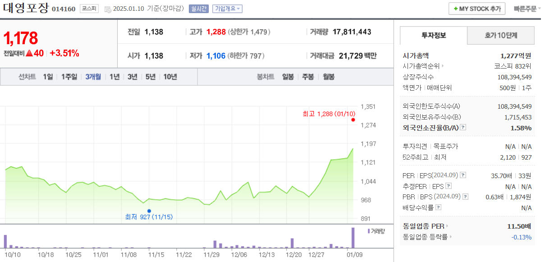Click the help icon next to 배당수익률
545x262 pixels.
tap(439, 207)
